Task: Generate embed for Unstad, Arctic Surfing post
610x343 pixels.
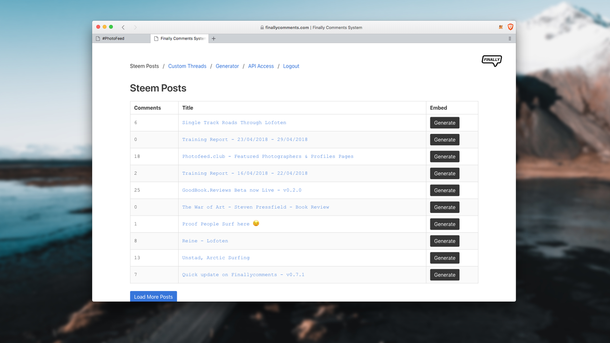Action: (x=445, y=258)
